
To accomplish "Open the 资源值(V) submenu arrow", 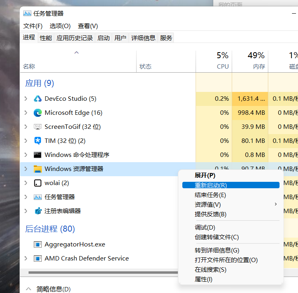I will (276, 204).
